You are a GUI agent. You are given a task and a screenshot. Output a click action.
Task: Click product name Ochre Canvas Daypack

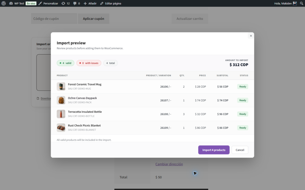point(82,98)
